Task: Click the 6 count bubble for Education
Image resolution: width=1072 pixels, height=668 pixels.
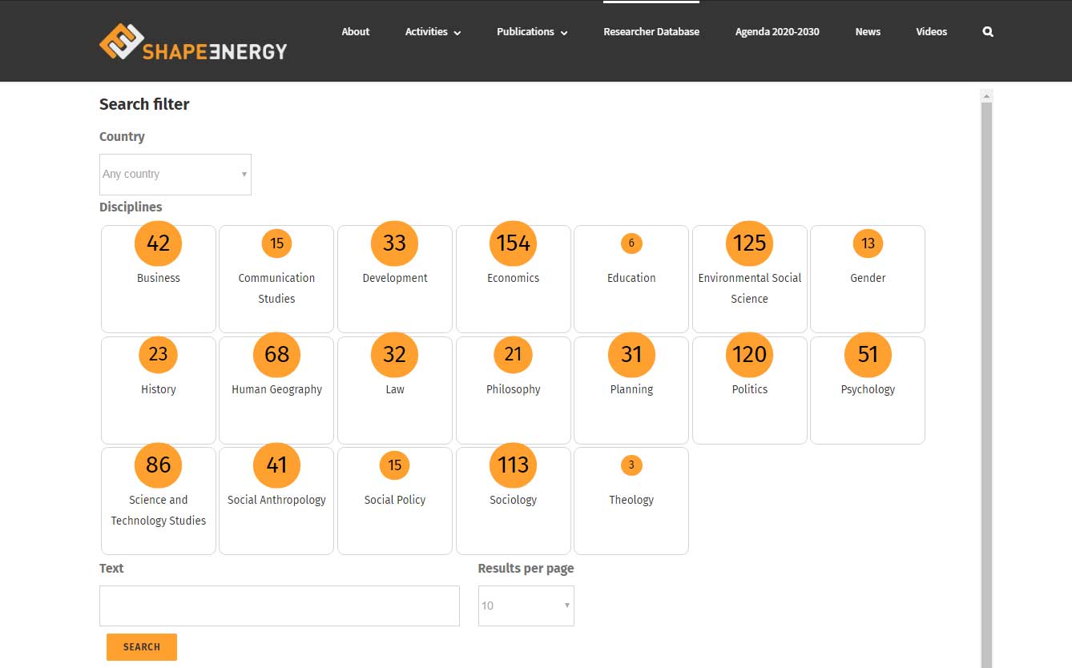Action: point(631,243)
